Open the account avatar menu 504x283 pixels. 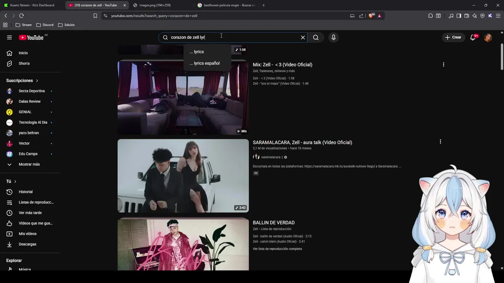tap(488, 37)
